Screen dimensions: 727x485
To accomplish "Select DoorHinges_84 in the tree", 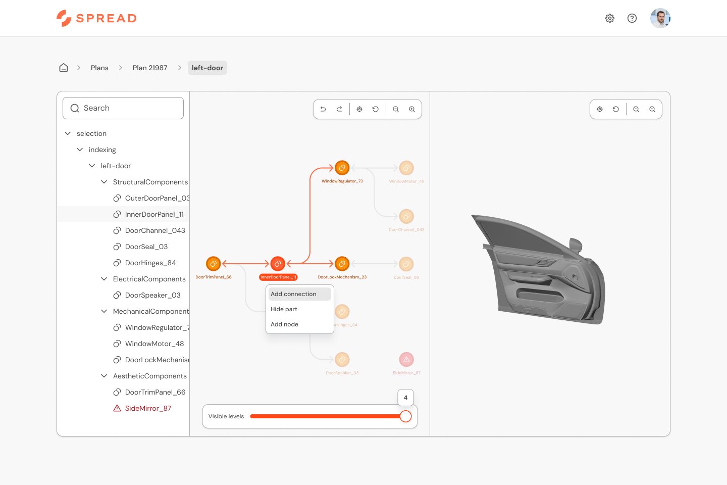I will pyautogui.click(x=123, y=263).
